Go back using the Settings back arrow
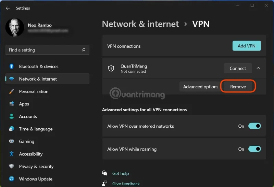The image size is (274, 187). point(8,8)
